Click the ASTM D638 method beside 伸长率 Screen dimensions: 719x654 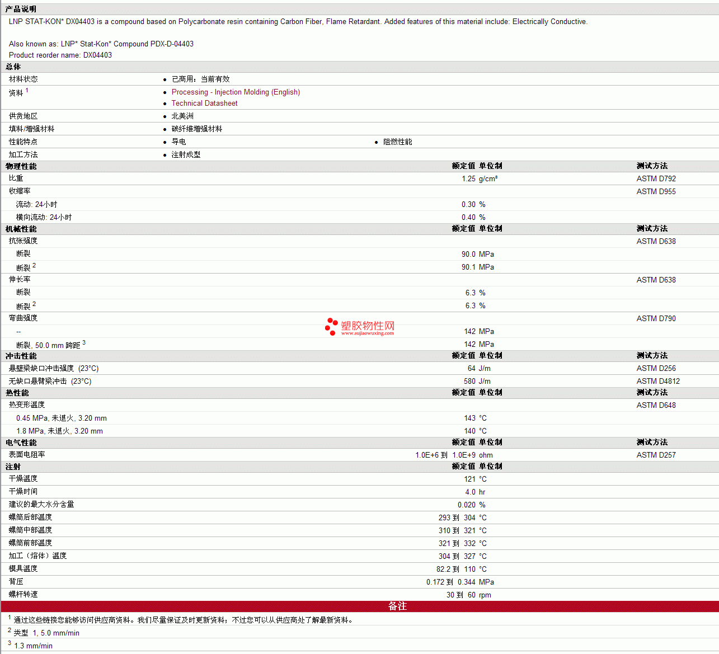tap(656, 280)
